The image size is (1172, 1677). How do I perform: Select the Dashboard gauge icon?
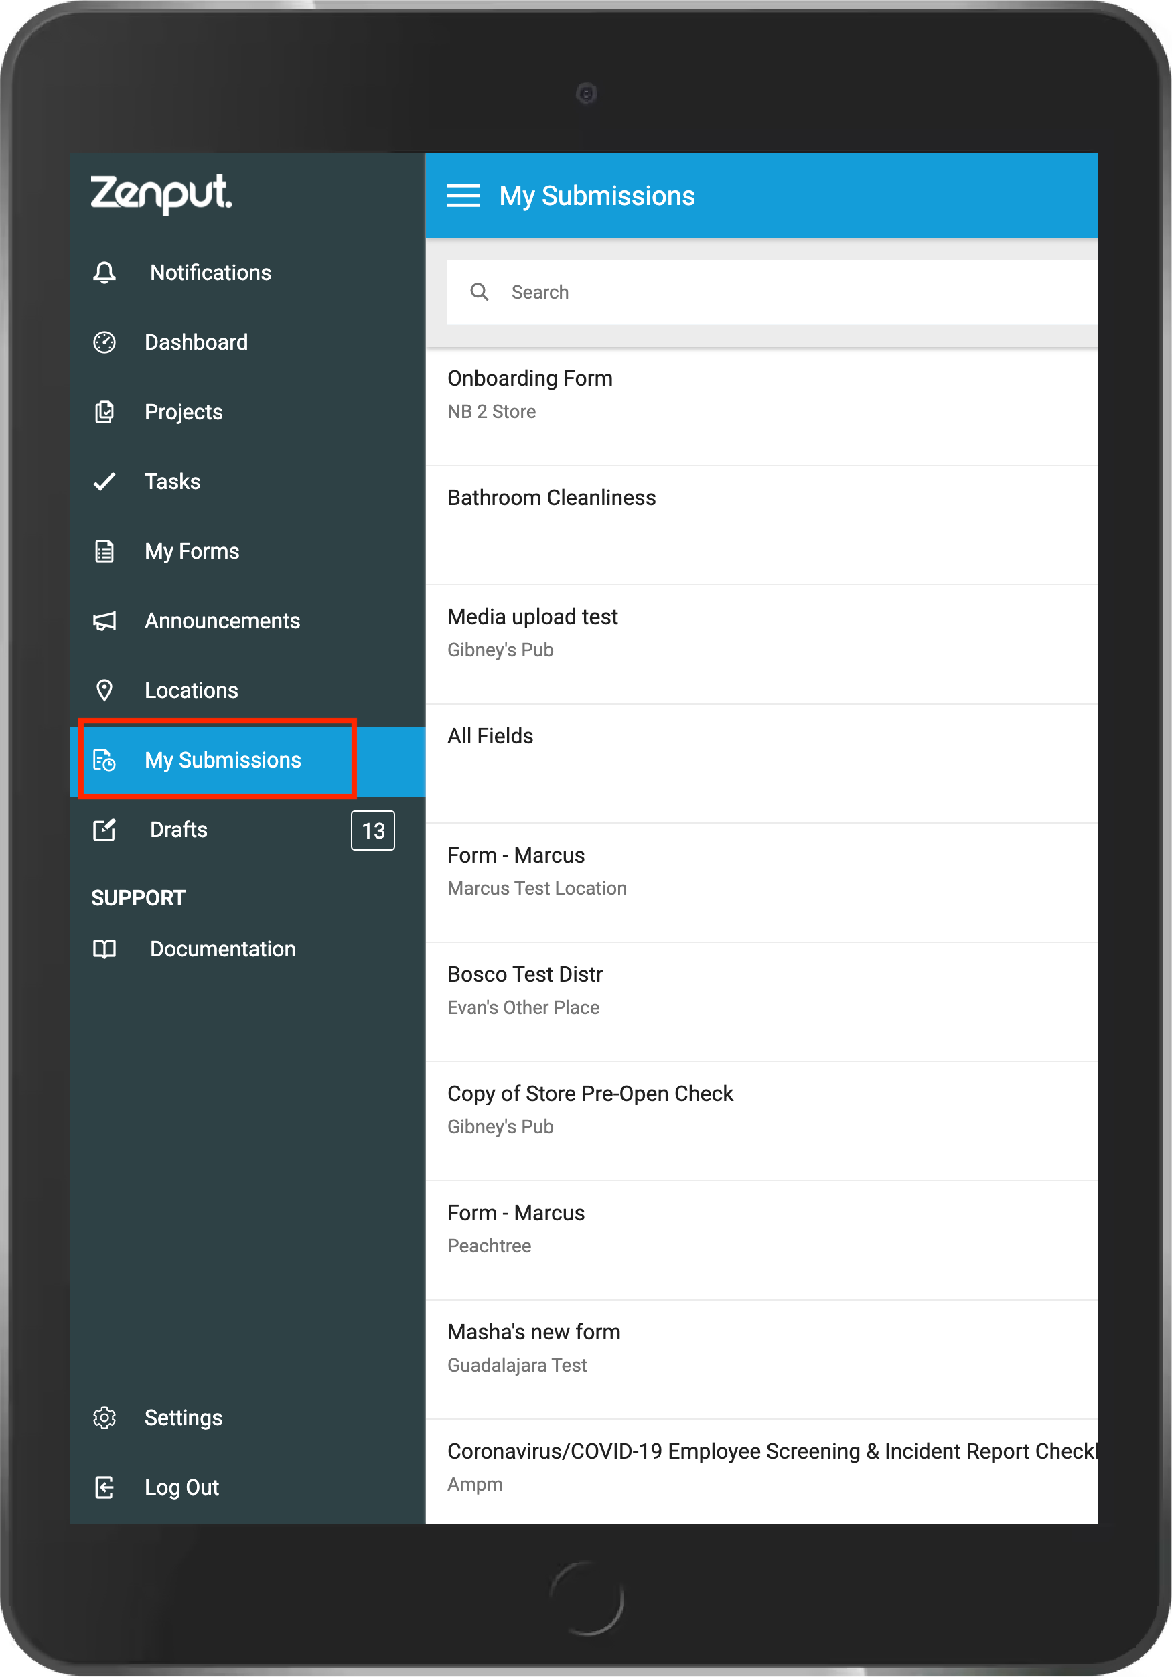[104, 341]
